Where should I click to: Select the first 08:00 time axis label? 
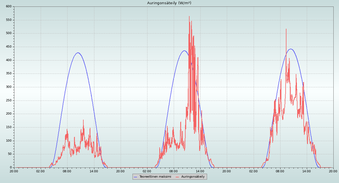point(67,171)
